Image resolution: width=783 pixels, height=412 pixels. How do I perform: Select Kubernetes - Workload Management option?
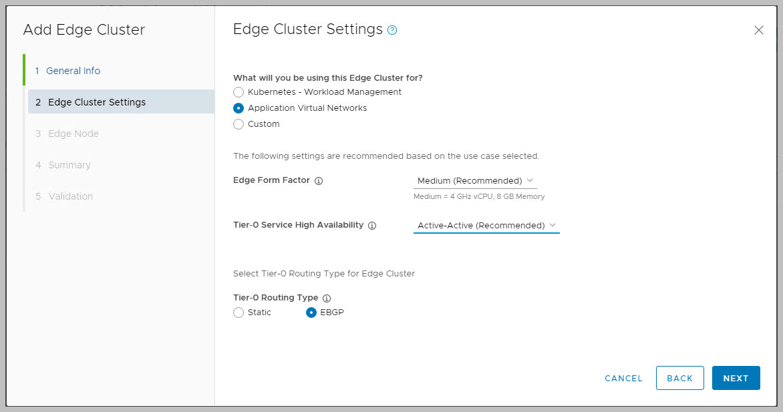[x=239, y=92]
